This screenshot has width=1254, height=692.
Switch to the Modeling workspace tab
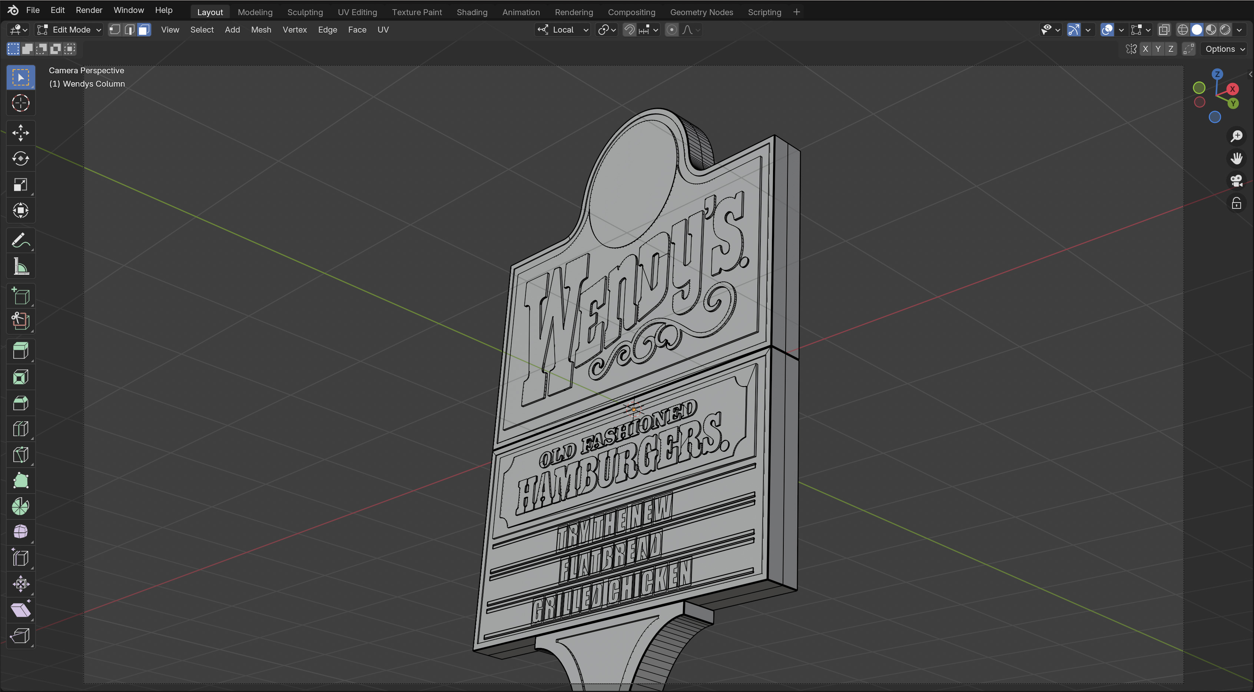[255, 12]
